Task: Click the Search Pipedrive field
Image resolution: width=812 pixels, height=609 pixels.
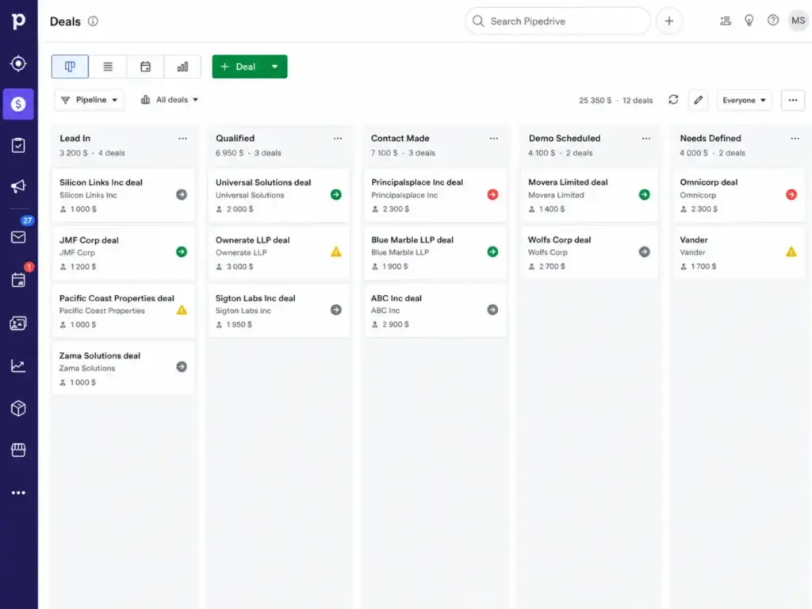Action: [558, 21]
